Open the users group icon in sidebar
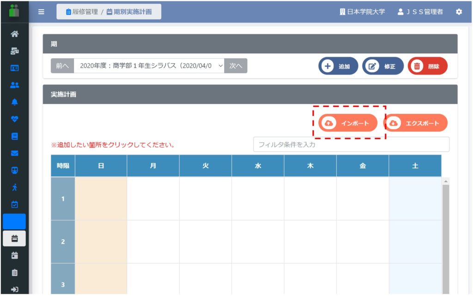The image size is (473, 296). tap(14, 85)
